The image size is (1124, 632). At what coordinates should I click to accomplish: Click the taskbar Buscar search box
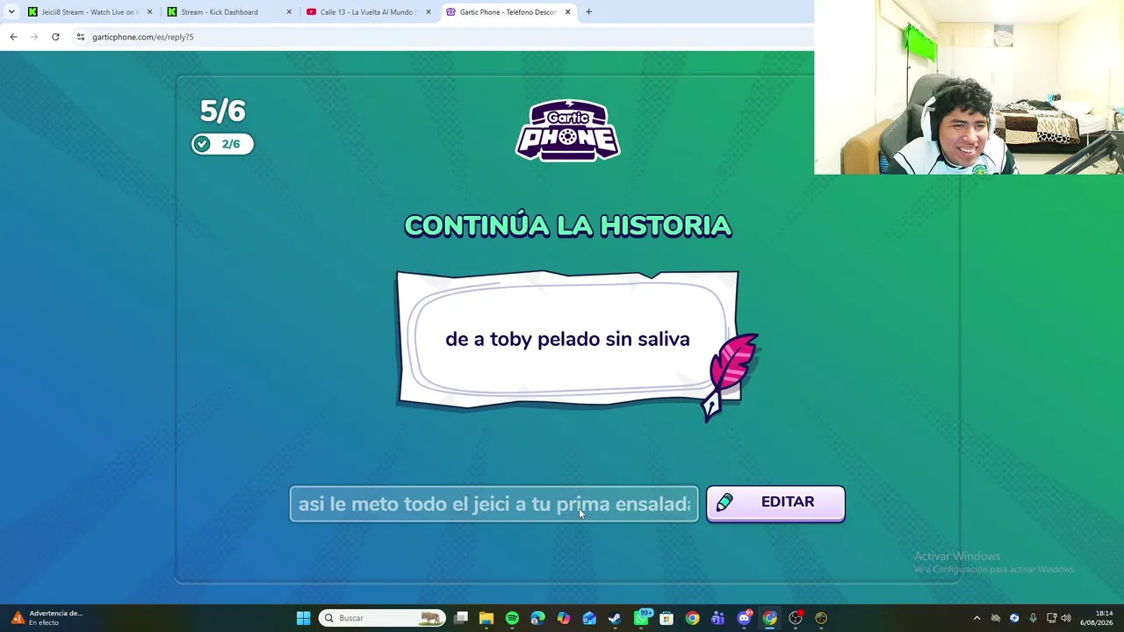[381, 618]
